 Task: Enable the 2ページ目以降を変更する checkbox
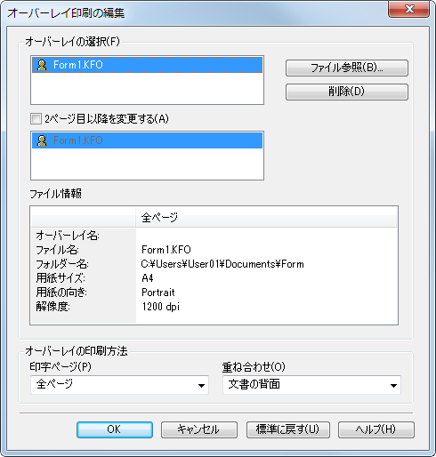click(36, 119)
